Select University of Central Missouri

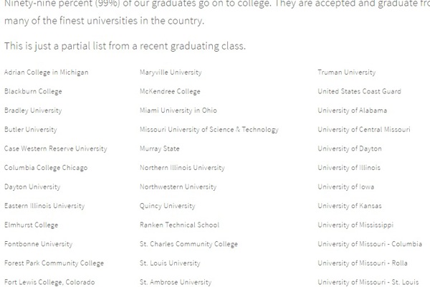pyautogui.click(x=364, y=130)
